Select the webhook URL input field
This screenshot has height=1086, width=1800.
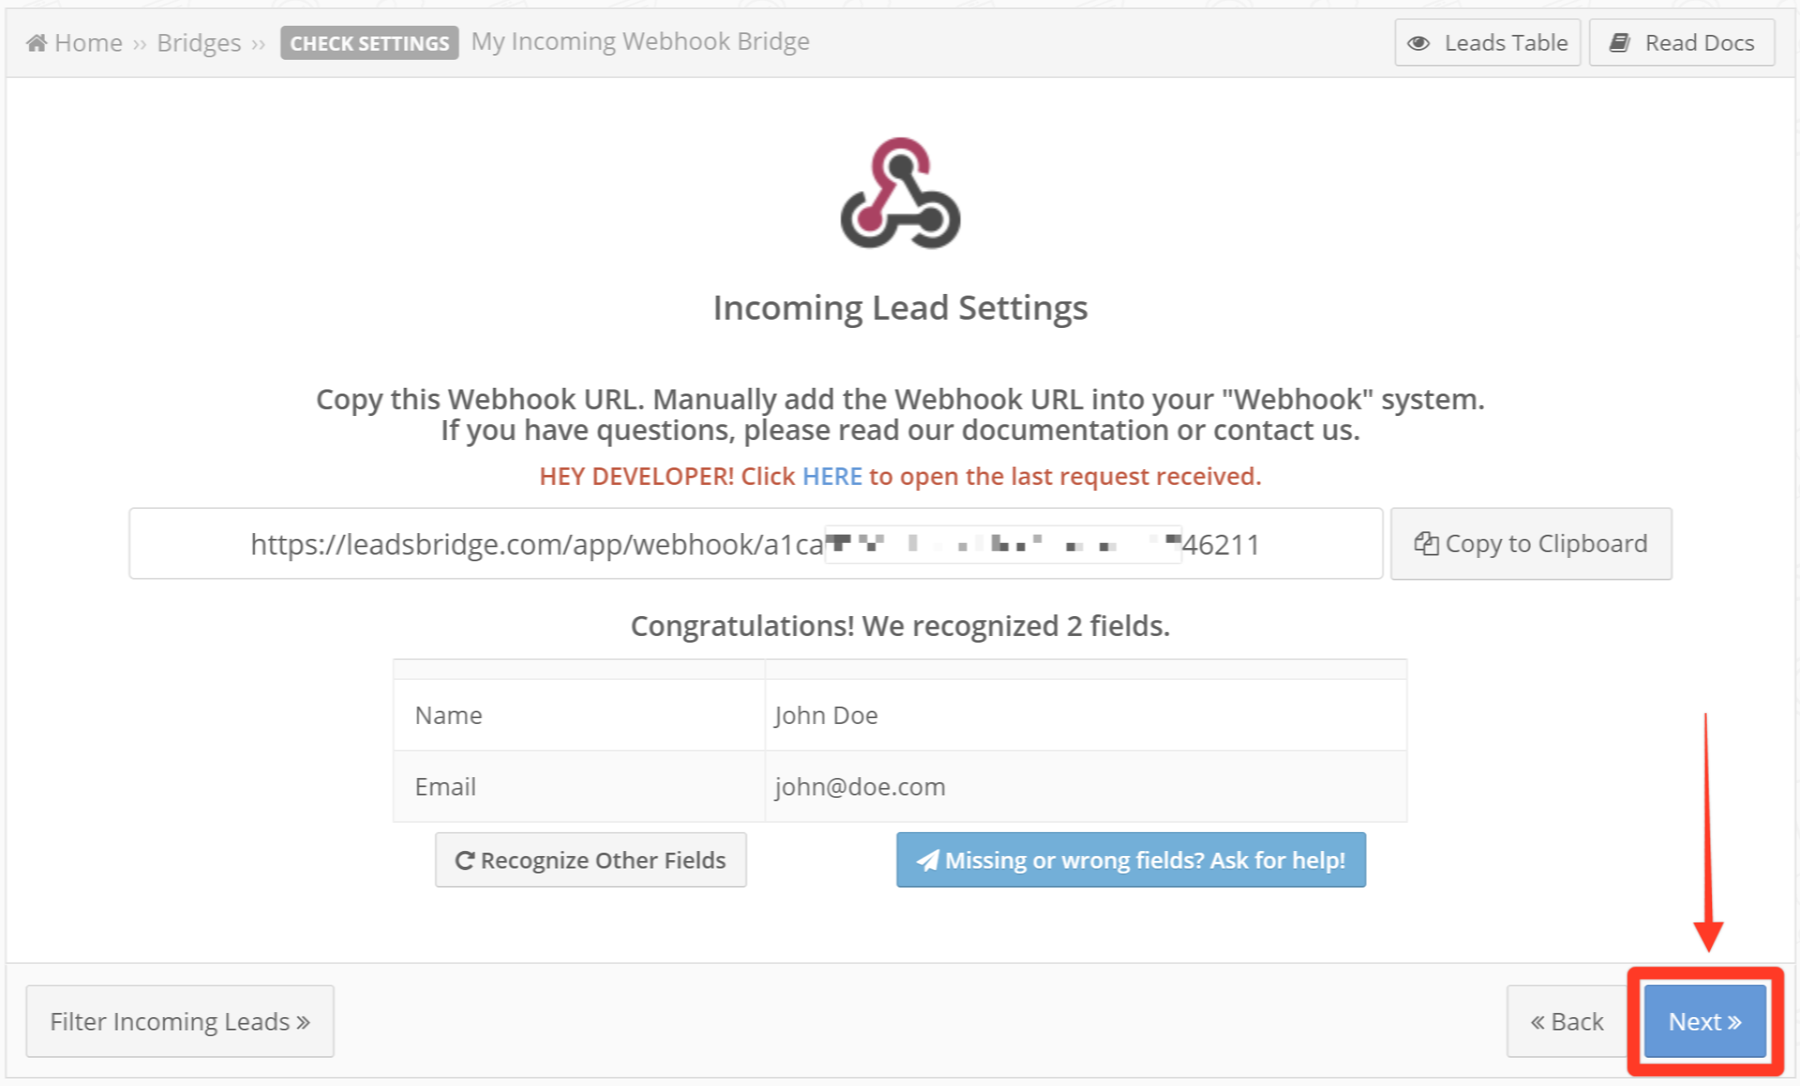(756, 544)
